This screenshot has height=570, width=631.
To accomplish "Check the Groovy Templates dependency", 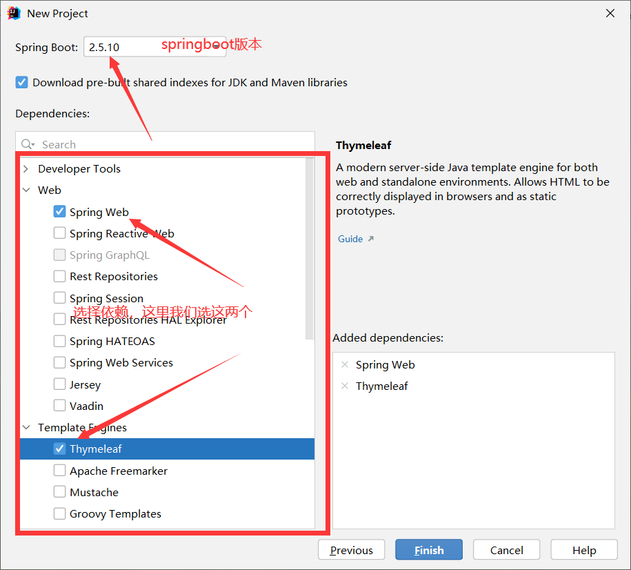I will click(59, 513).
